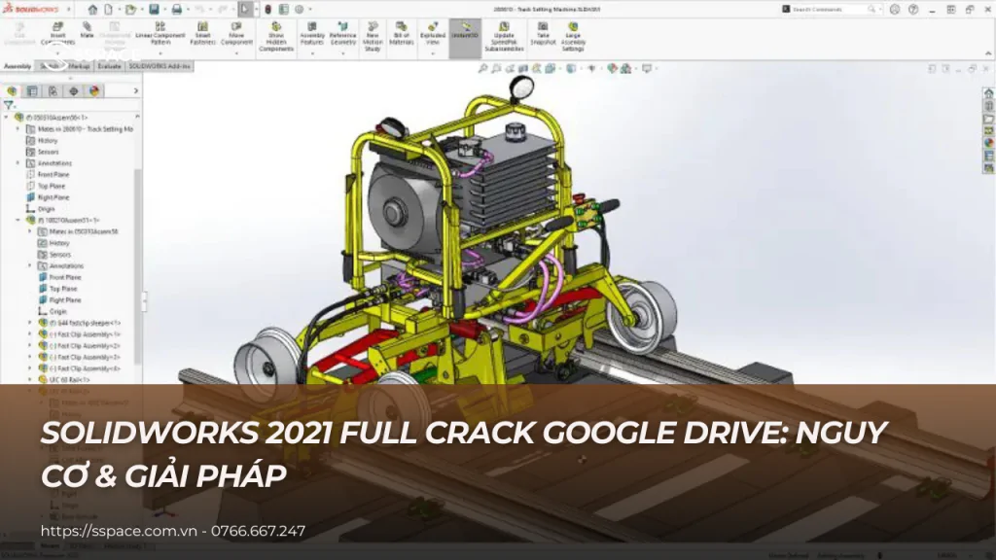Expand the UIC 60 Rail<1> component
The image size is (996, 560).
(29, 380)
